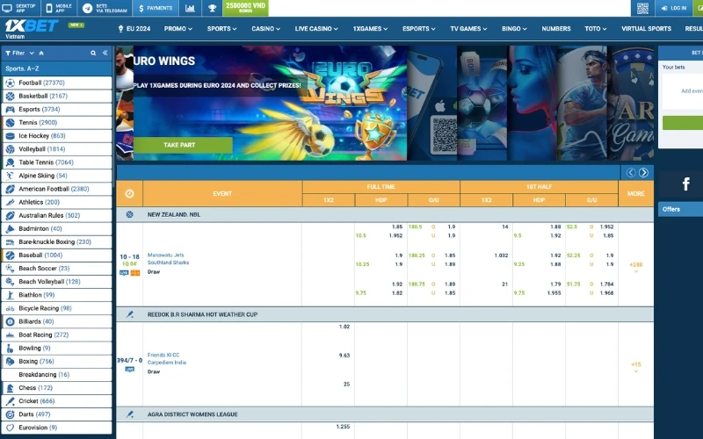Click the Volleyball icon
Screen dimensions: 703x439
click(x=10, y=148)
